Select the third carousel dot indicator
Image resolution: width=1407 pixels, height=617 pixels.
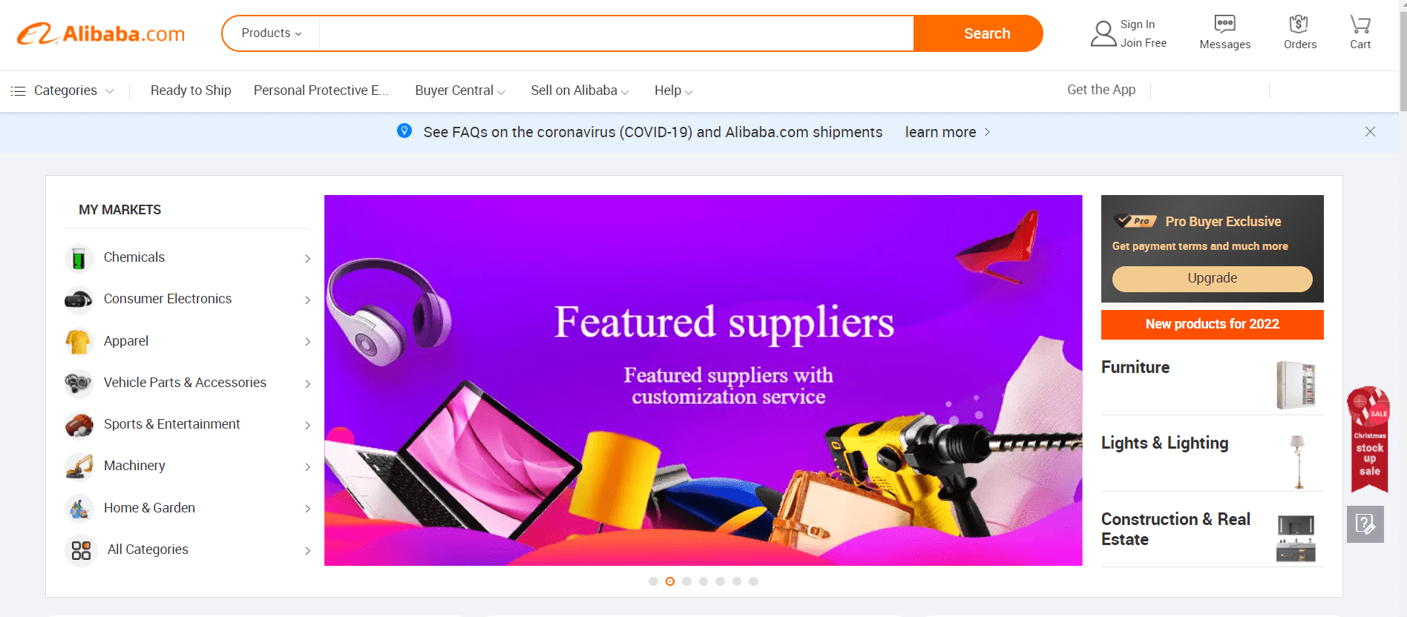(x=686, y=581)
